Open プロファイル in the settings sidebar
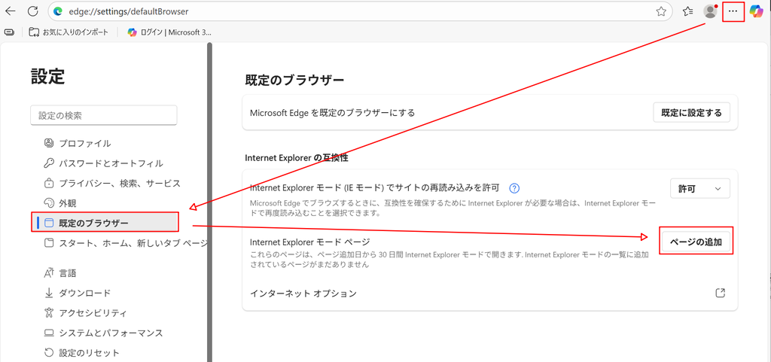 pos(84,143)
